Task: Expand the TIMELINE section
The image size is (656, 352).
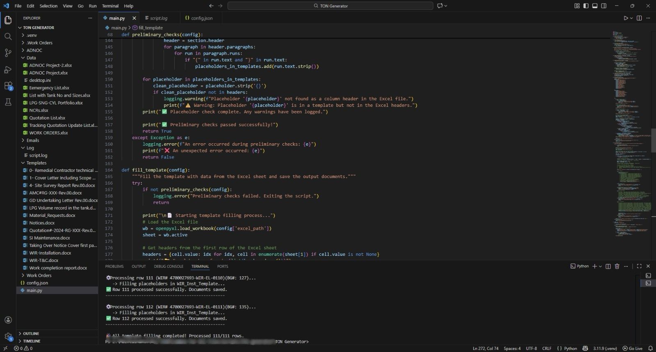Action: pyautogui.click(x=57, y=341)
